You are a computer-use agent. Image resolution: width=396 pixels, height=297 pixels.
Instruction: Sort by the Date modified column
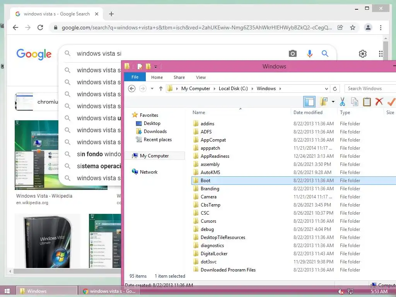coord(308,113)
